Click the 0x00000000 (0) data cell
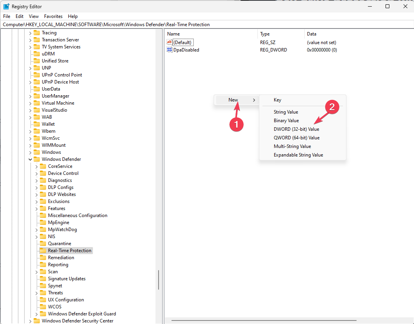414x324 pixels. click(x=322, y=50)
